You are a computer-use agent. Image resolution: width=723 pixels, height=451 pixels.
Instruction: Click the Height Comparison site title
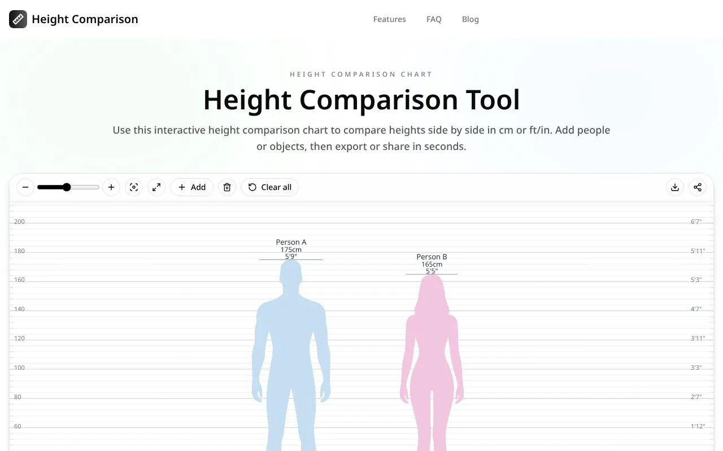[85, 19]
